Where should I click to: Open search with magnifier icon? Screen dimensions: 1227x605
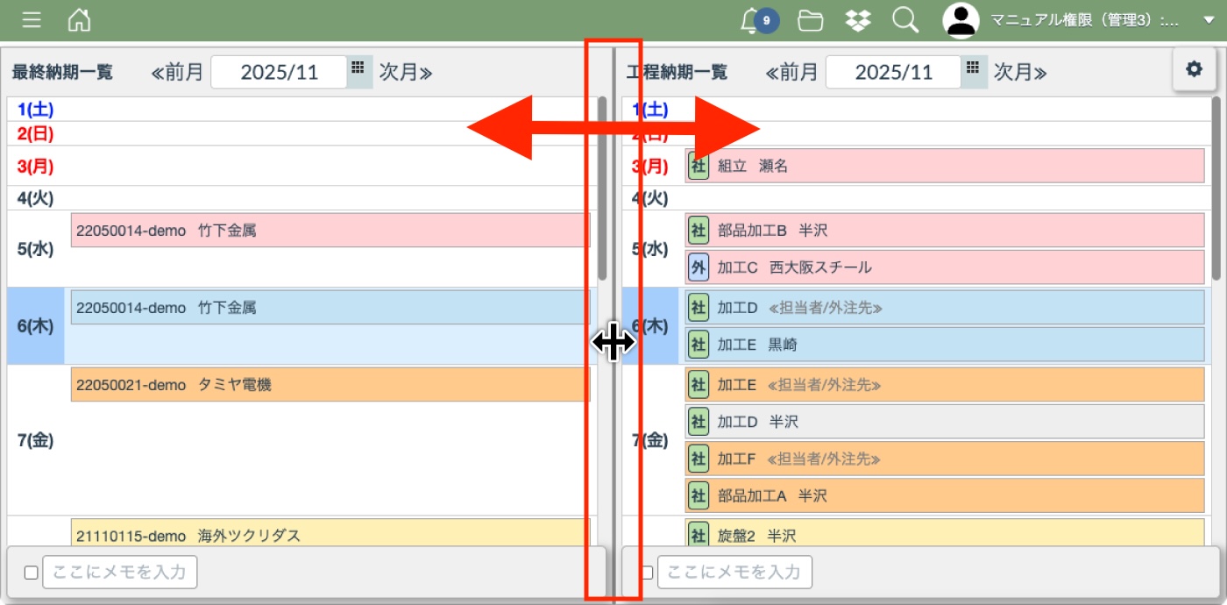pos(904,20)
